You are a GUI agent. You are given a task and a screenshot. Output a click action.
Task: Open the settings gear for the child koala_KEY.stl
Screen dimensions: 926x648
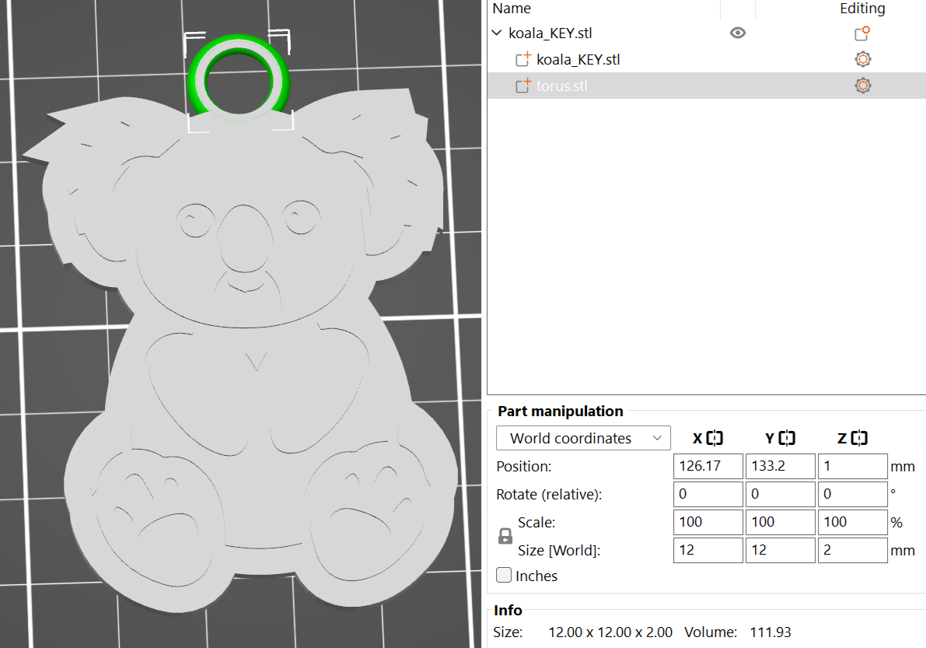(x=861, y=58)
